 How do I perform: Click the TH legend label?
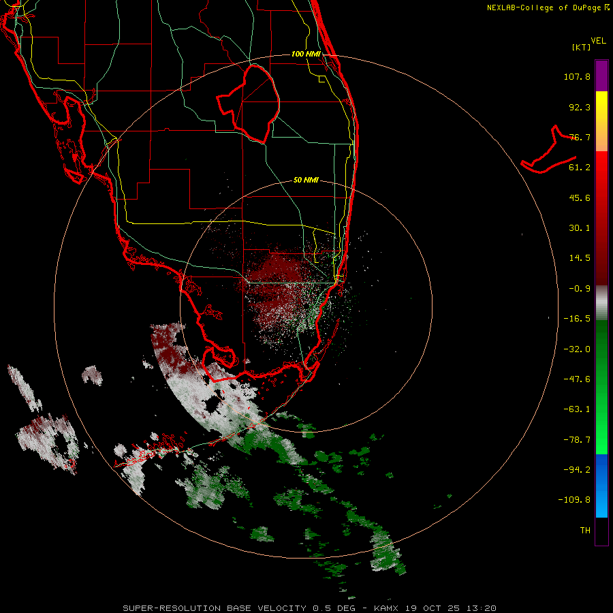pos(585,531)
